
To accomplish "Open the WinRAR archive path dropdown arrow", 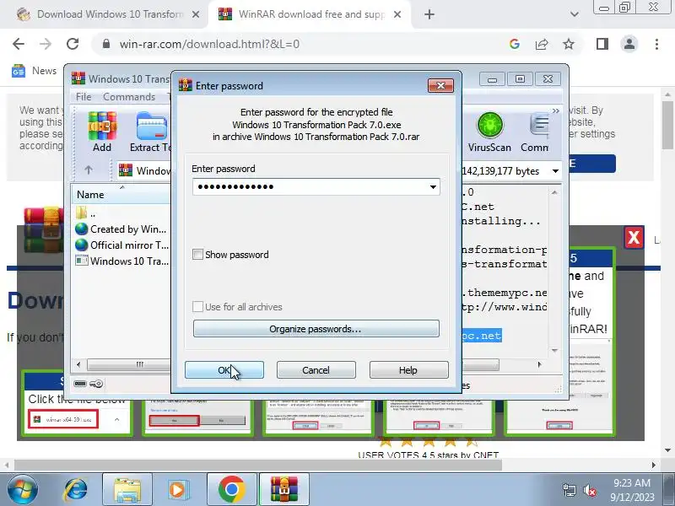I will (556, 171).
